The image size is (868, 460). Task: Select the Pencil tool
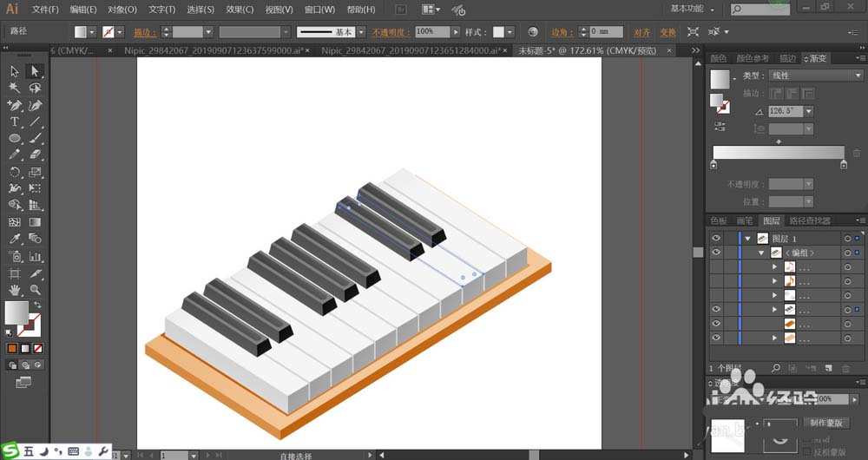(x=15, y=155)
